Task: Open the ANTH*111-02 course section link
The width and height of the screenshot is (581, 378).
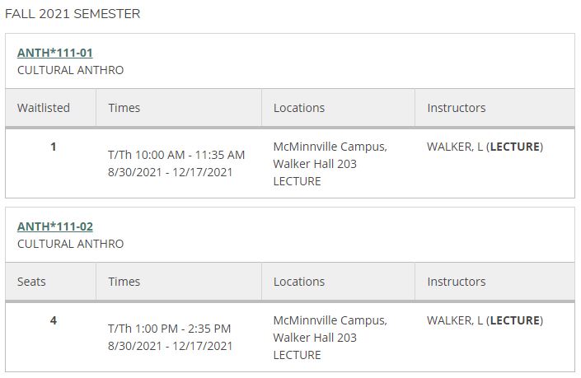Action: tap(54, 226)
